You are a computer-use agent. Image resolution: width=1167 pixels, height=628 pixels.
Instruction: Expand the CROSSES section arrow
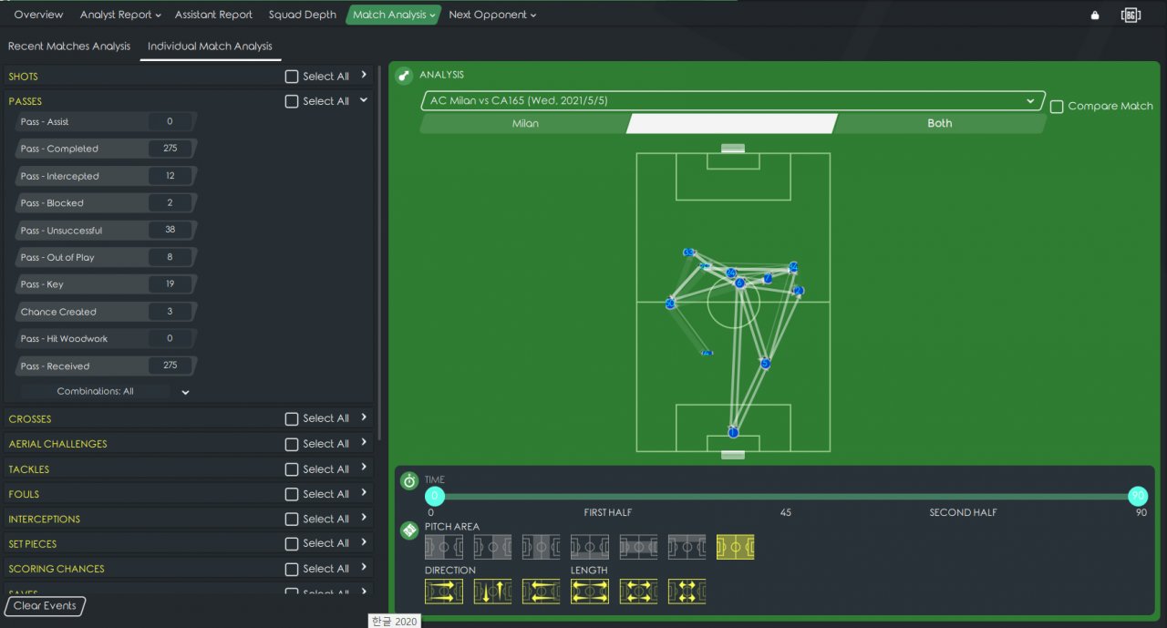coord(364,417)
